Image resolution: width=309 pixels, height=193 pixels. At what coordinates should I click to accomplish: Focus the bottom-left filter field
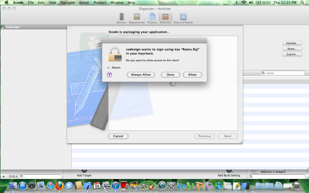pos(41,177)
